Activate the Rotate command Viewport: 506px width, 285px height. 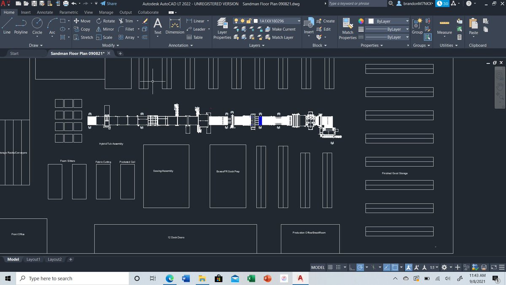[105, 21]
